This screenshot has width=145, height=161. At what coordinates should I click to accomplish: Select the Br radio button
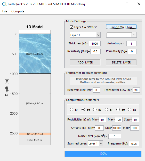(x=106, y=110)
